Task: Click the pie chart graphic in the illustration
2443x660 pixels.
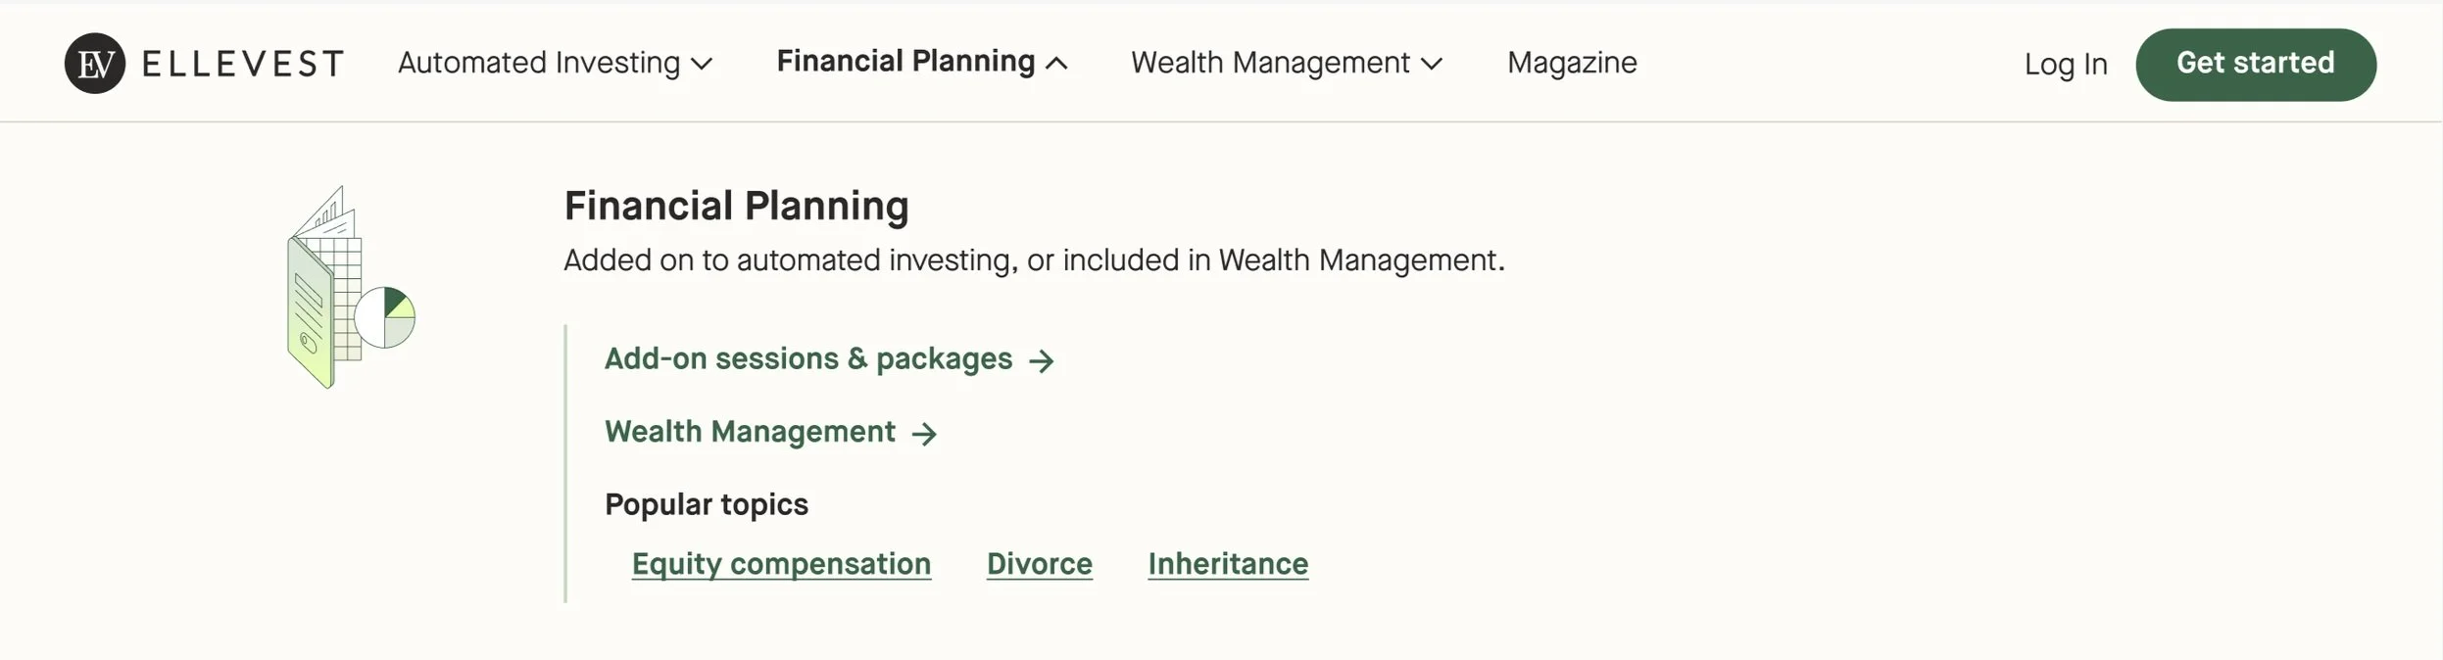Action: (x=385, y=317)
